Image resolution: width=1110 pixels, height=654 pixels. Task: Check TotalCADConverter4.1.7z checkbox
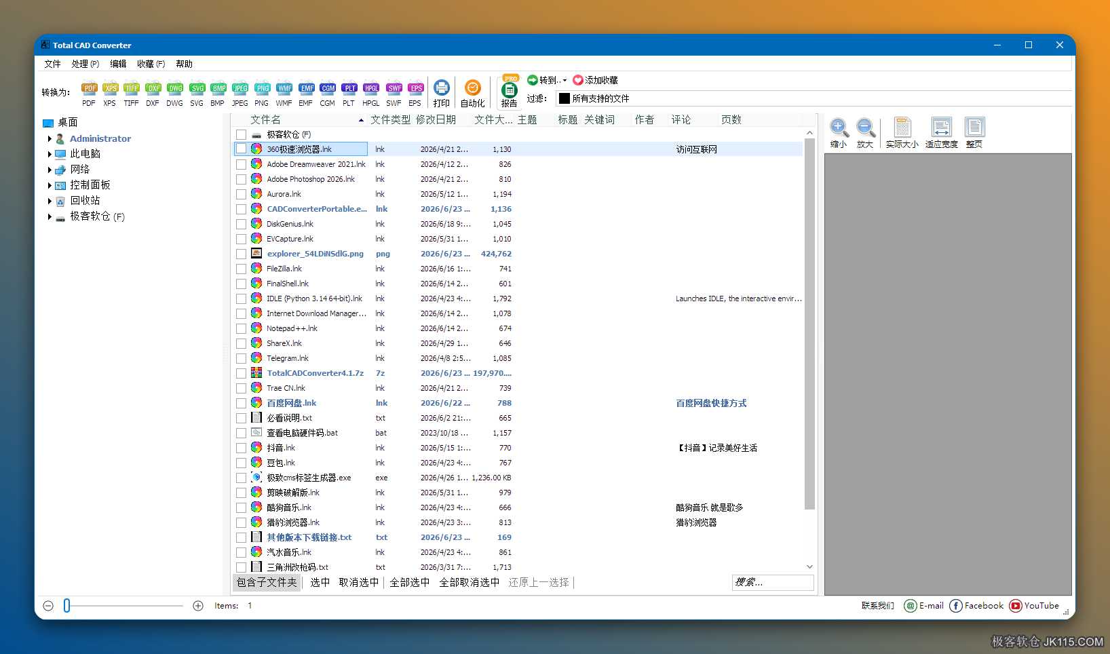point(242,373)
